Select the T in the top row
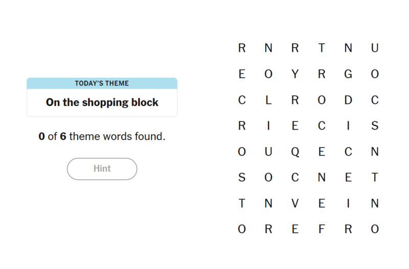Viewport: 409px width, 269px height. [322, 48]
